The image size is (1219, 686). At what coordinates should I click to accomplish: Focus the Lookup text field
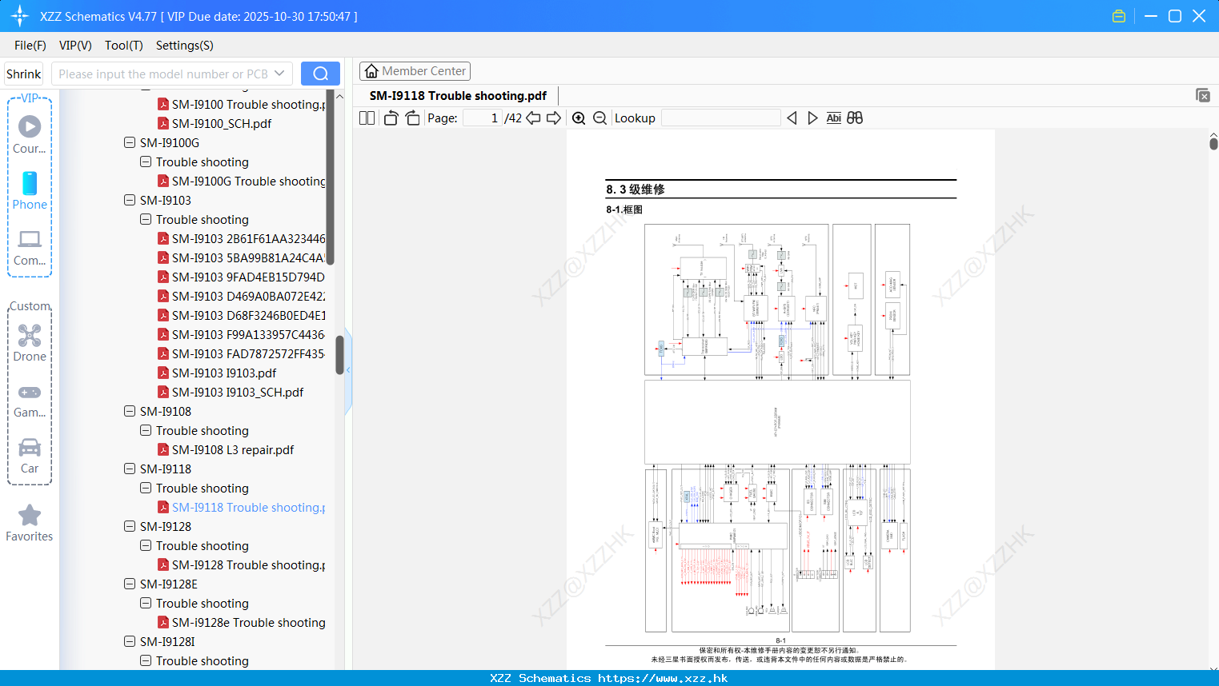point(721,118)
